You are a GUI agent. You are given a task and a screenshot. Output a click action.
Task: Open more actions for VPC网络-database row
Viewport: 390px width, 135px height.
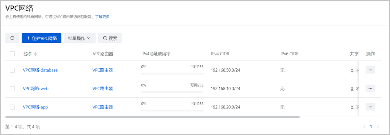[x=370, y=70]
